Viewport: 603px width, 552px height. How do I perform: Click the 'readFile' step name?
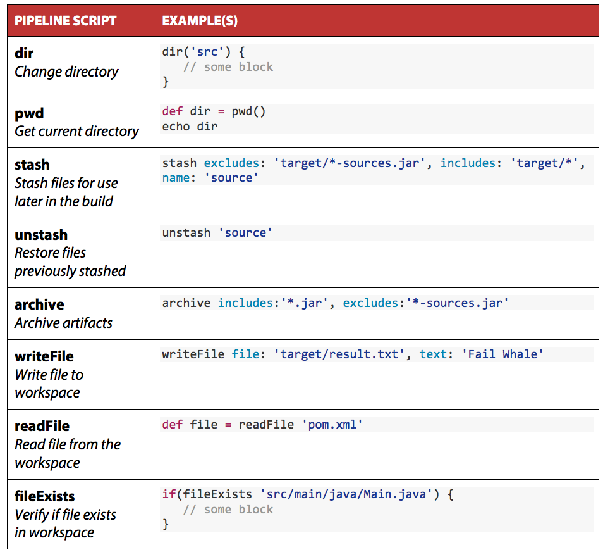(42, 426)
